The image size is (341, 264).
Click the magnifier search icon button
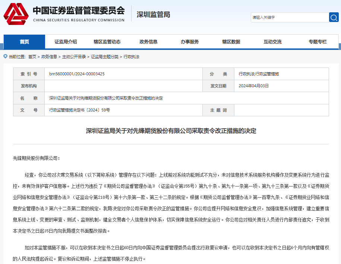coord(334,17)
